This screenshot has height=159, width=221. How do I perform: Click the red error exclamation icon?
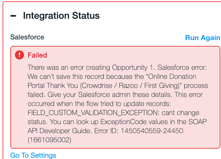click(x=19, y=55)
